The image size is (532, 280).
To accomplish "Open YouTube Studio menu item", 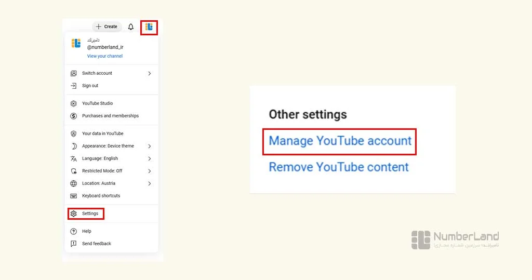I will pyautogui.click(x=111, y=103).
